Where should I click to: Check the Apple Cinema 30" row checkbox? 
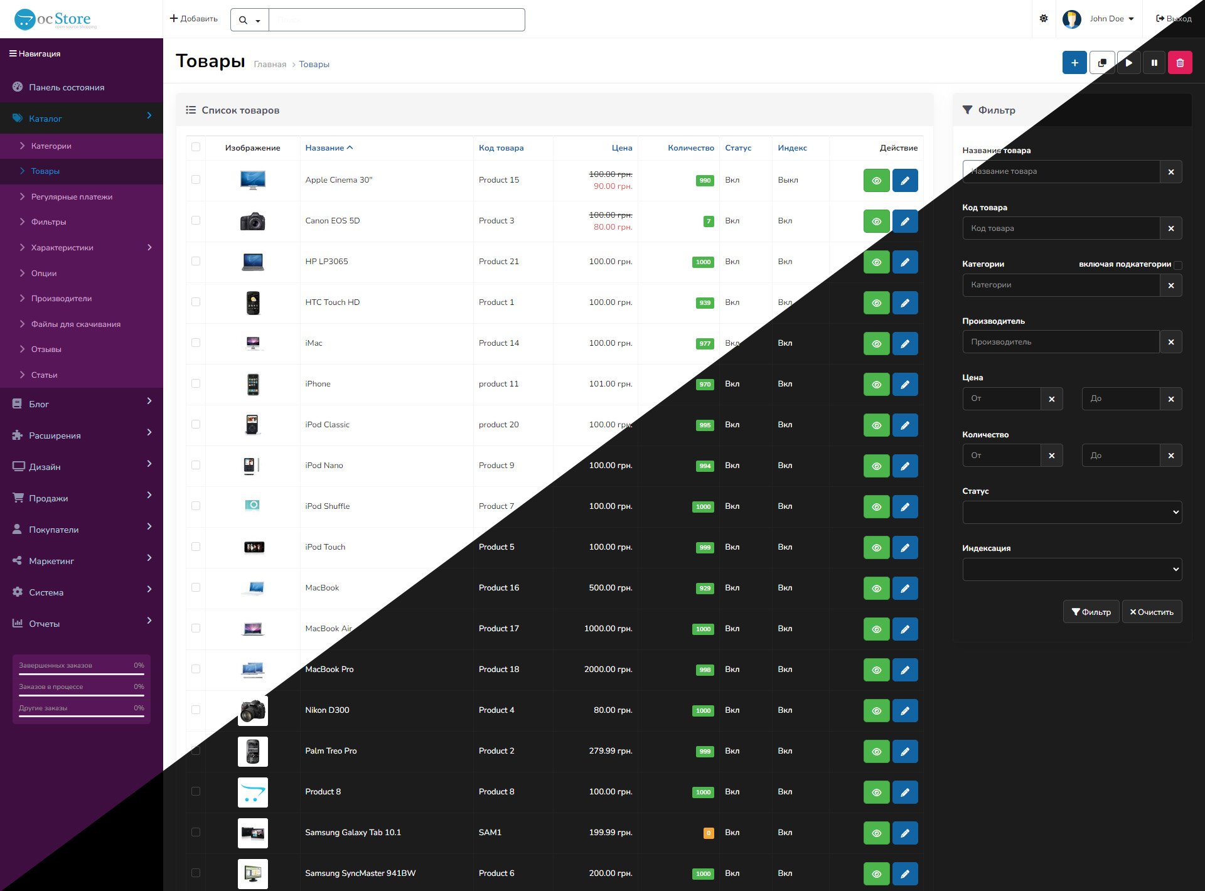click(196, 179)
